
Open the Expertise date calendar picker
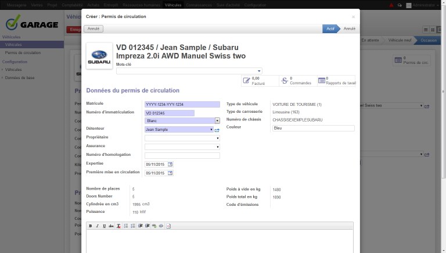click(170, 165)
